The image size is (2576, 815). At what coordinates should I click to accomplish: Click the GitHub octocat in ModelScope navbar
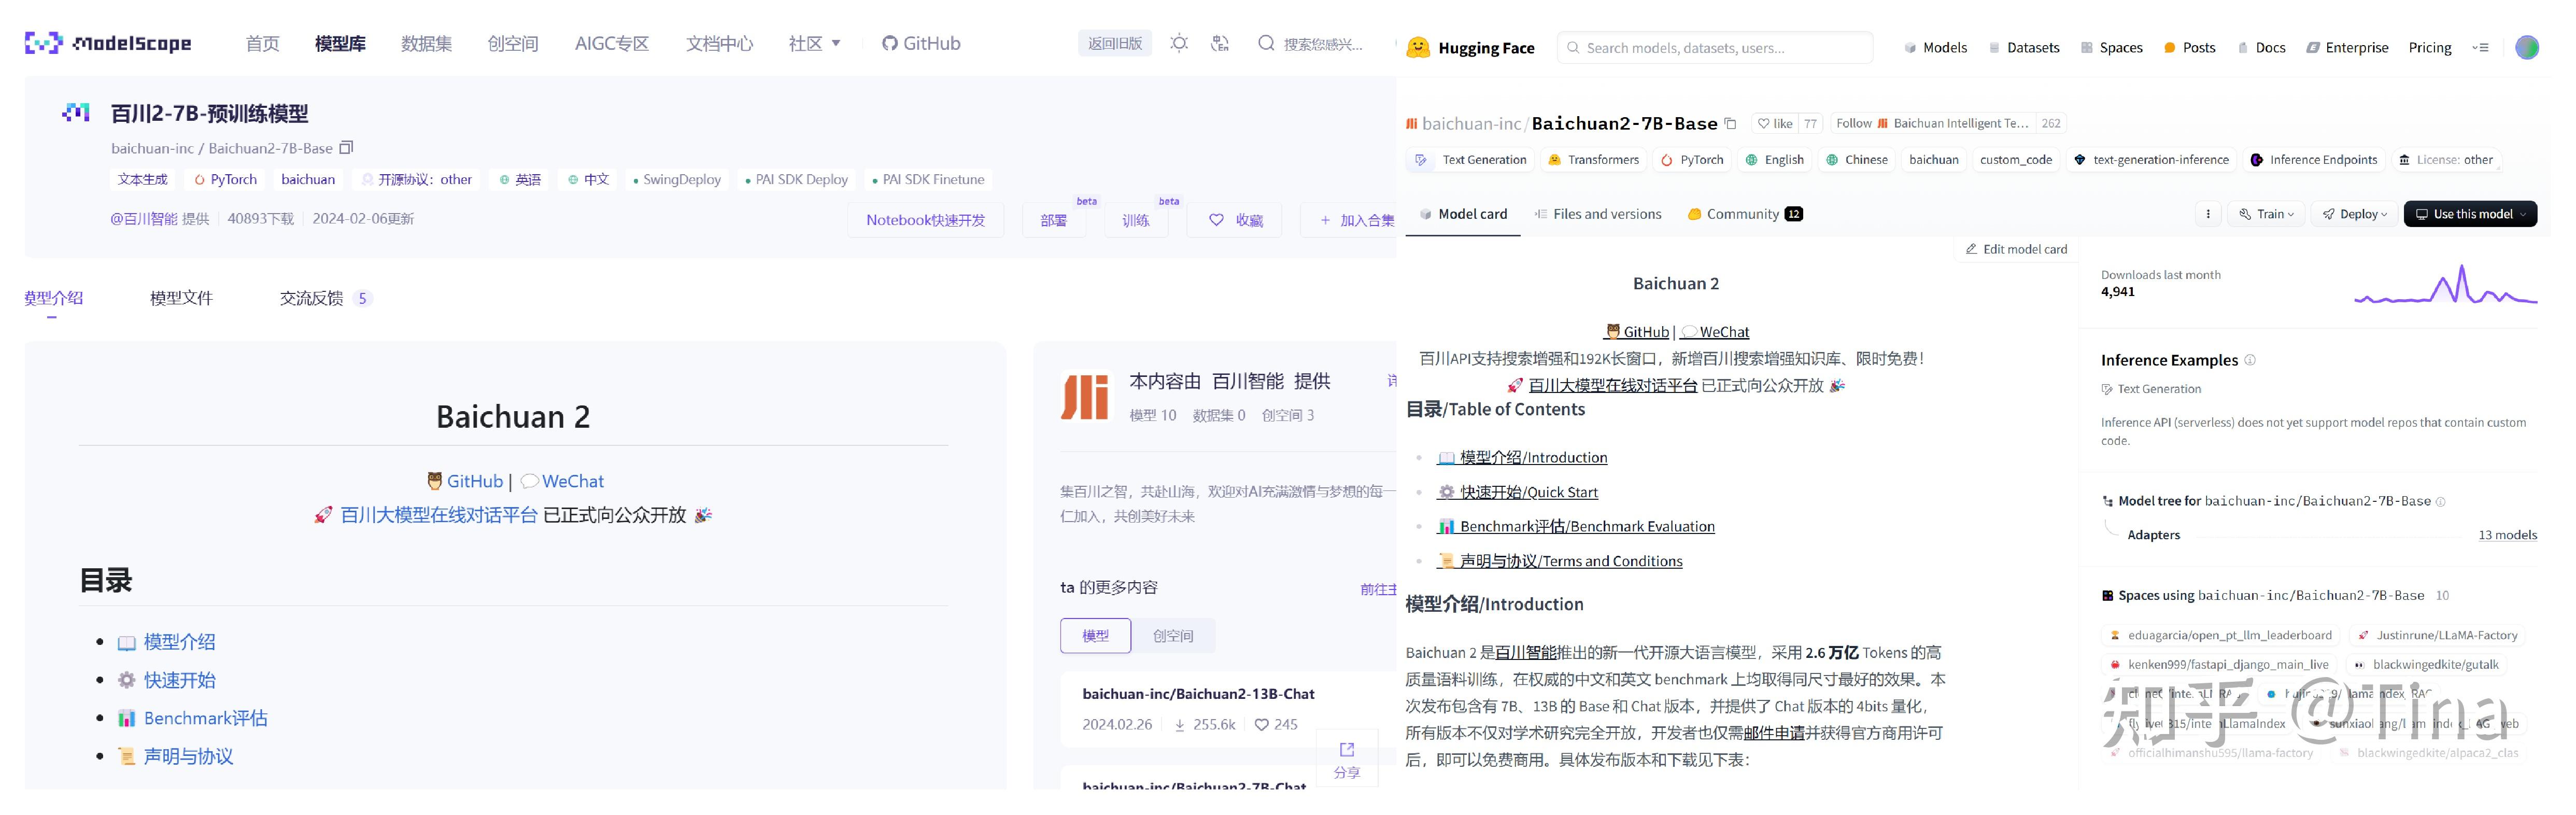click(888, 43)
